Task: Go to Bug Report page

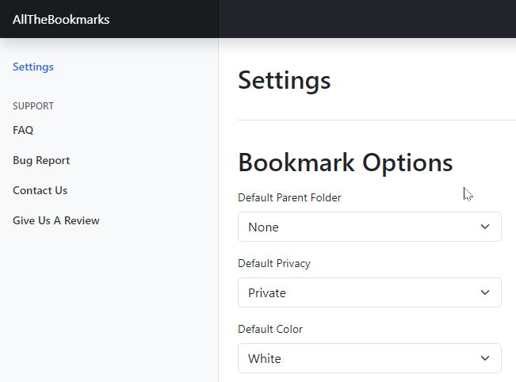Action: click(x=41, y=160)
